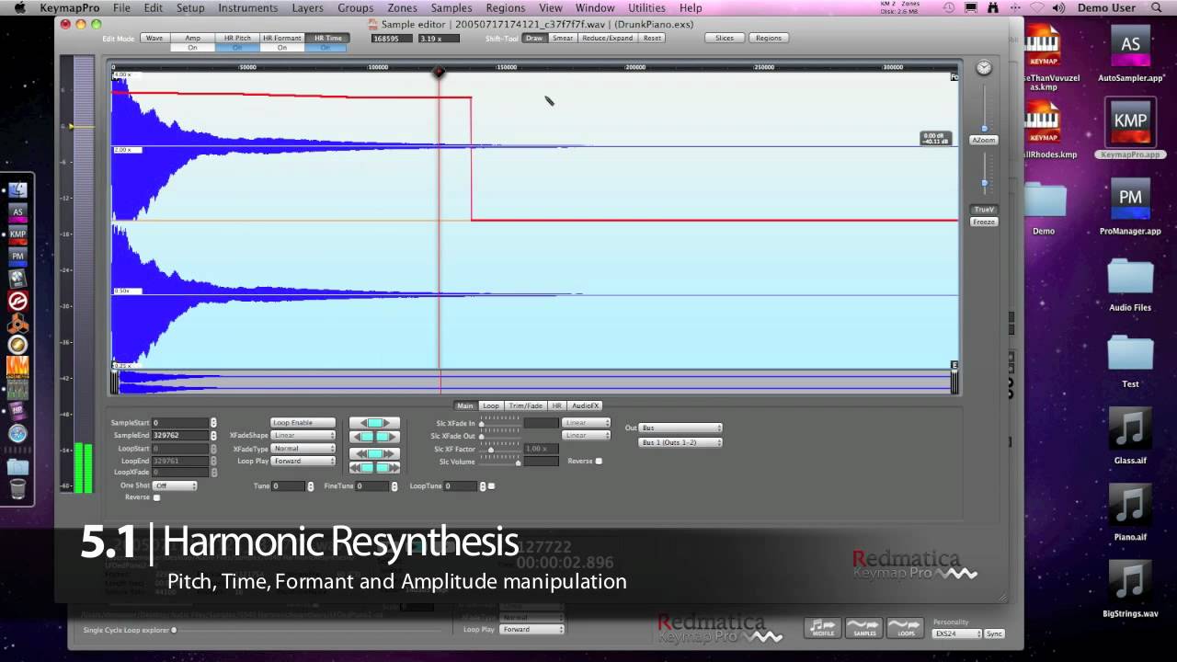Toggle HR Pitch edit mode On
Viewport: 1177px width, 662px height.
[237, 48]
